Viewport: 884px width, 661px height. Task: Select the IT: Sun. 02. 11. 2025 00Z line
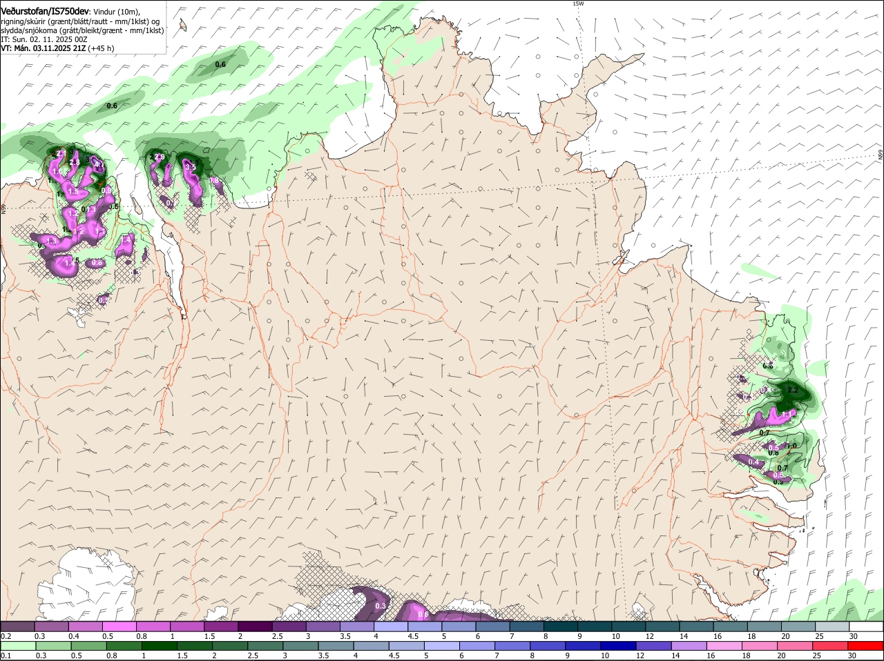coord(44,39)
